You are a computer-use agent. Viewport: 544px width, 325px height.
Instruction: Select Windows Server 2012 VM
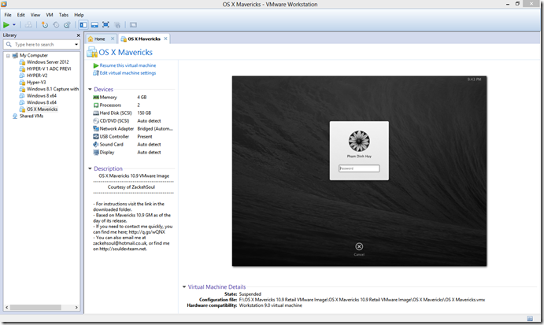point(47,61)
